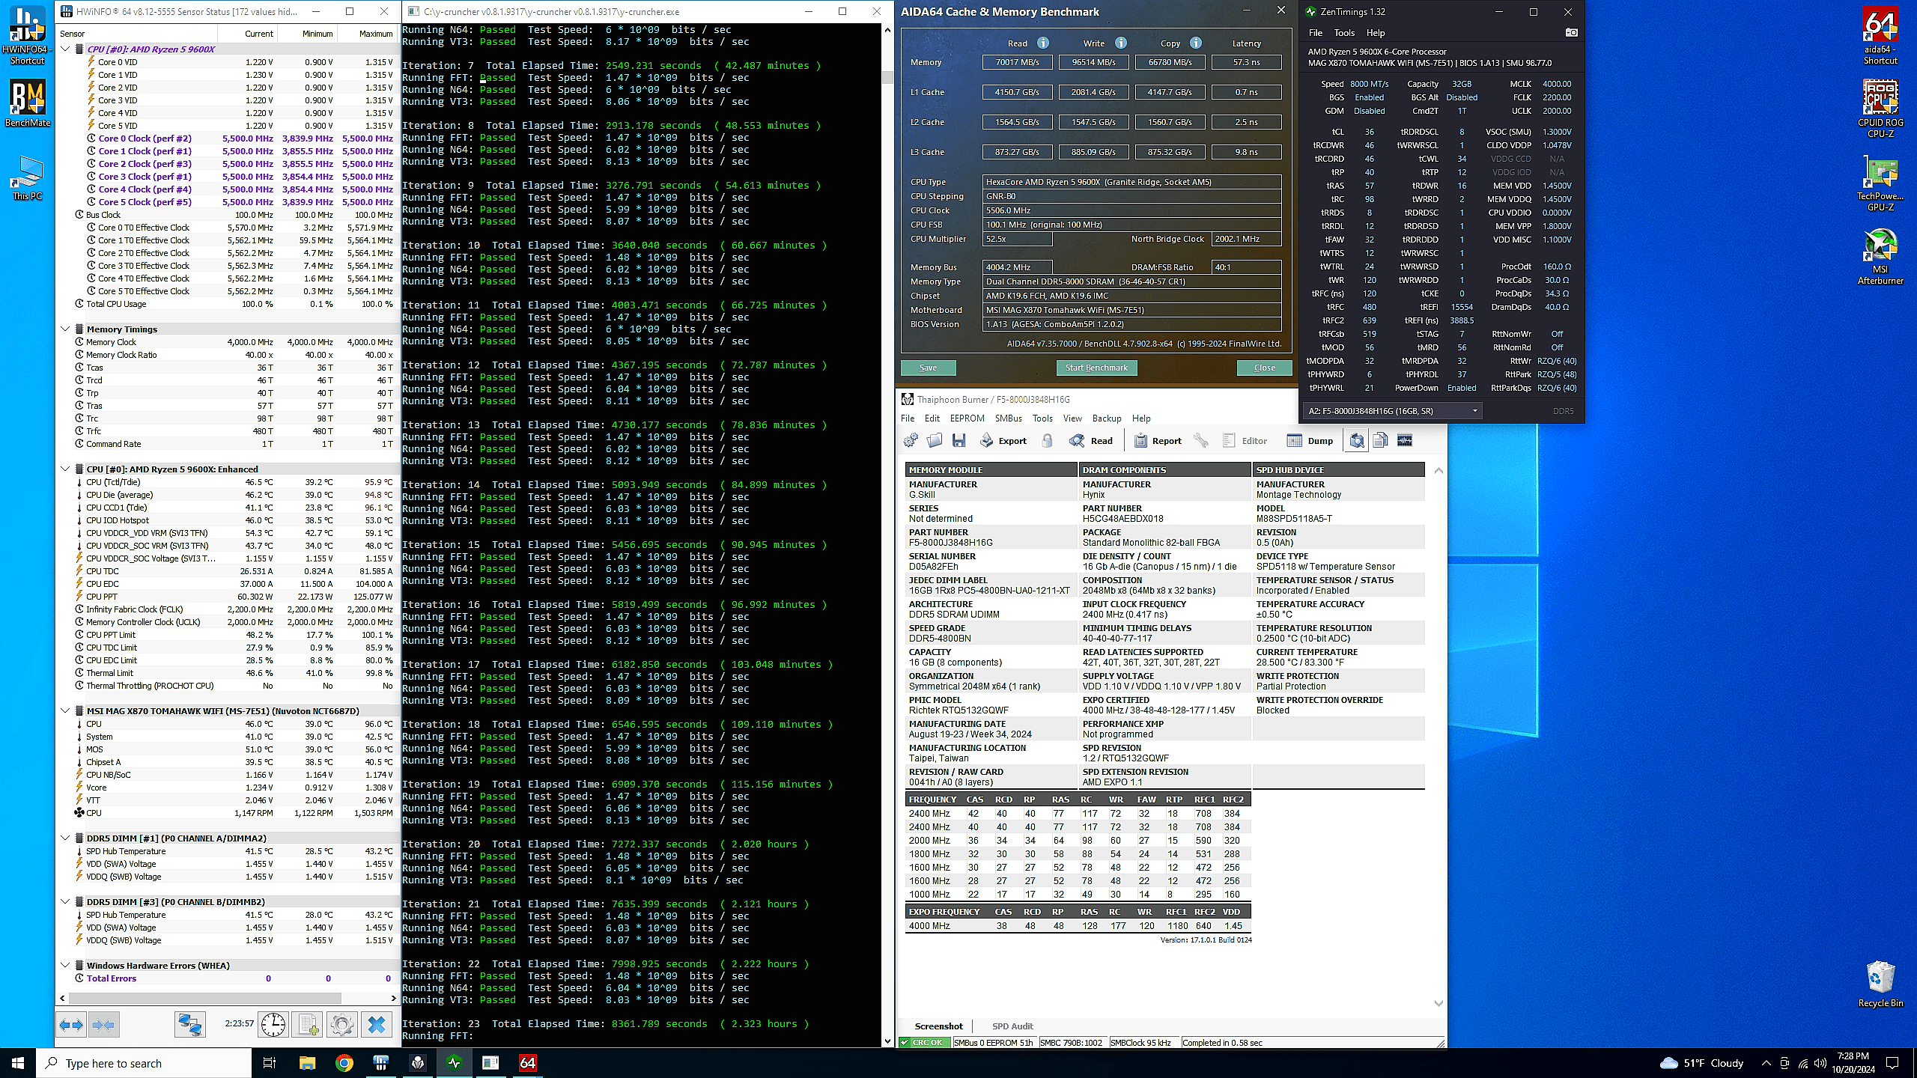Click Thaiphoon report scroll-down arrow
This screenshot has height=1078, width=1917.
coord(1438,1003)
